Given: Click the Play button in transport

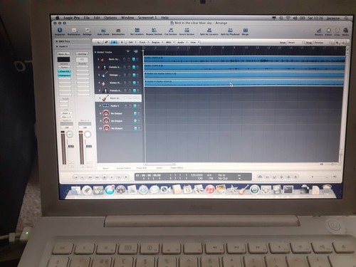Looking at the screenshot, I should click(x=112, y=177).
